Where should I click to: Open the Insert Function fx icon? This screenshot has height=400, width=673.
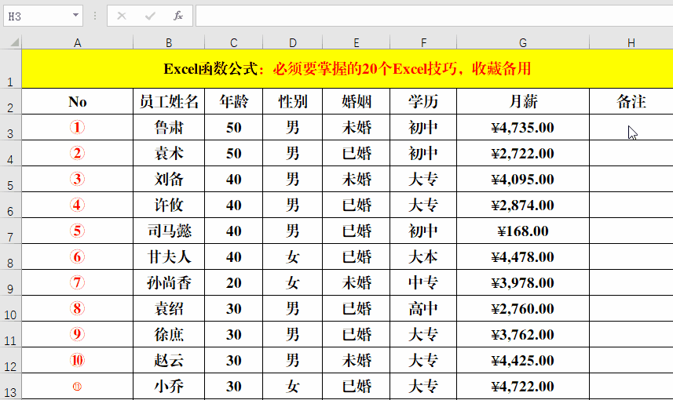177,16
